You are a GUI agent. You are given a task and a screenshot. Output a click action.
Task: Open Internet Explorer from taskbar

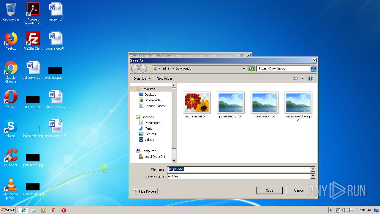click(x=24, y=210)
